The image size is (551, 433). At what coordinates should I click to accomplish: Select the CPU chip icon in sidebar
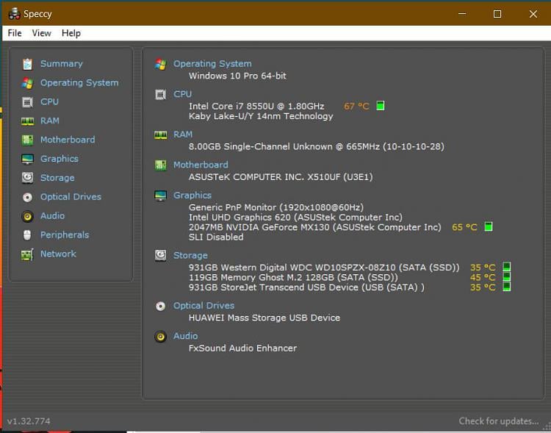point(27,102)
